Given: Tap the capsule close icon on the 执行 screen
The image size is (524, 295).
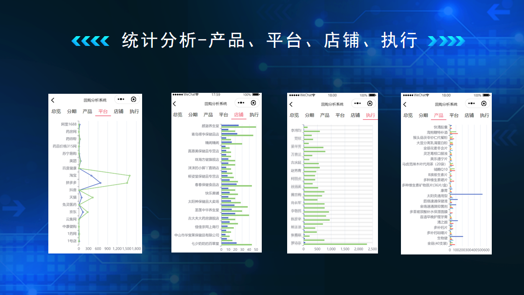Looking at the screenshot, I should [370, 103].
